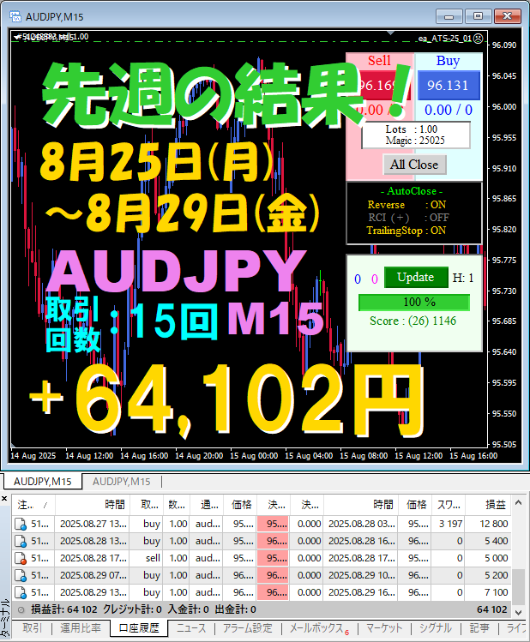Toggle the RCI (+) : OFF setting
Screen dimensions: 530x642
pos(408,218)
